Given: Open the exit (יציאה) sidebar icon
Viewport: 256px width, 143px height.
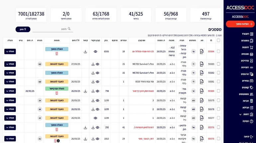Looking at the screenshot, I should (x=252, y=137).
